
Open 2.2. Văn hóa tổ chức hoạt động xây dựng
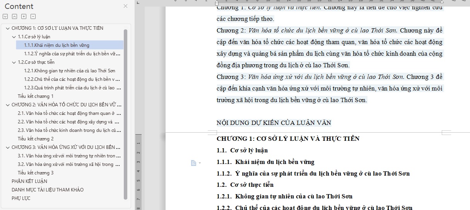point(69,122)
